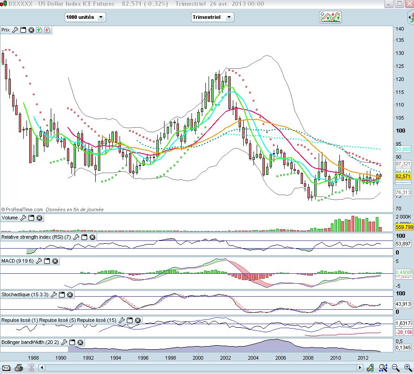The image size is (414, 374).
Task: Remove the Volume indicator panel
Action: coord(40,218)
